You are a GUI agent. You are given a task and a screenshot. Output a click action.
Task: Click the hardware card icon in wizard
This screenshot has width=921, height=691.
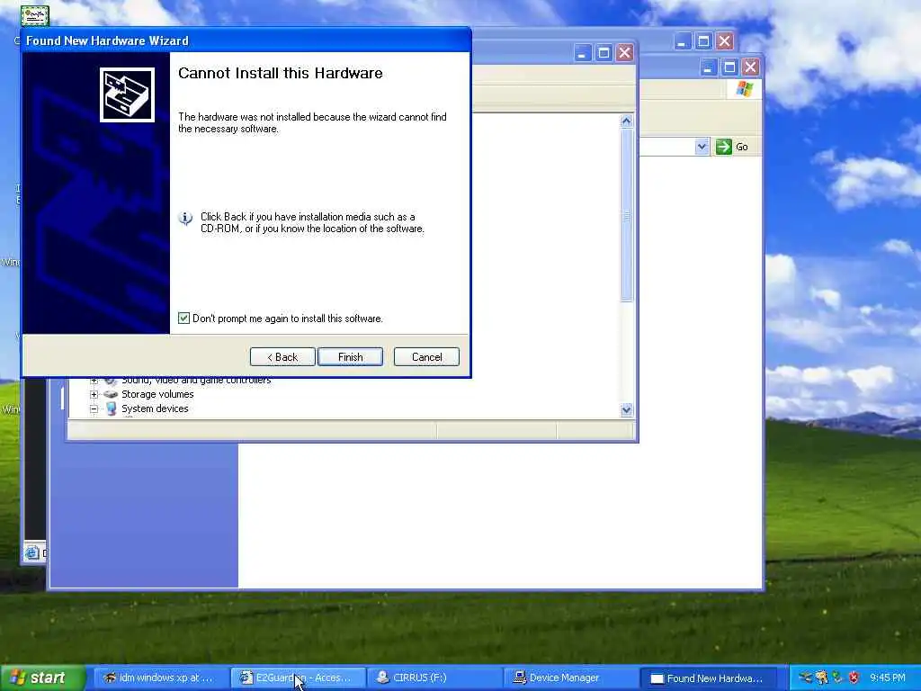[x=127, y=94]
